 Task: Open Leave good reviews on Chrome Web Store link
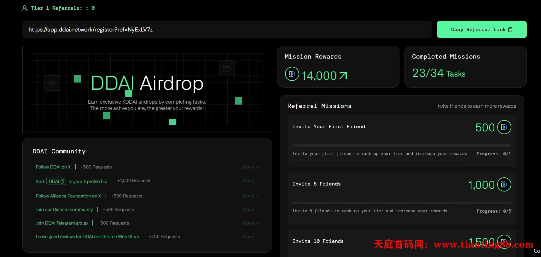click(87, 237)
